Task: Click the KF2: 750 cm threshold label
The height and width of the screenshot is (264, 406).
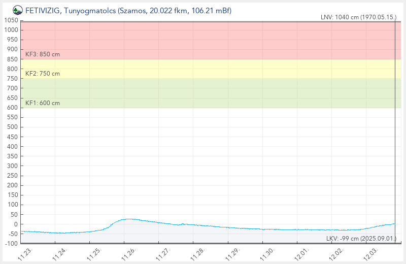Action: pyautogui.click(x=43, y=74)
